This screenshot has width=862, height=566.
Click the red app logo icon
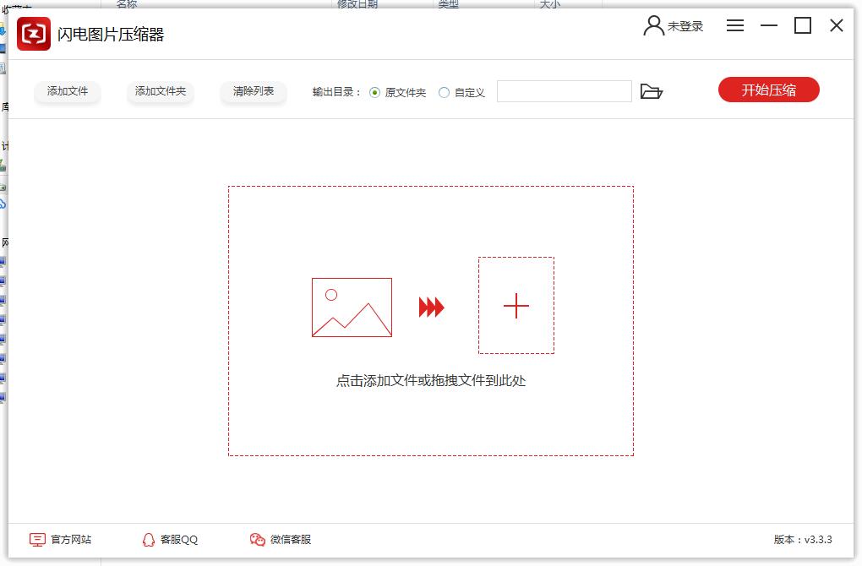coord(34,34)
